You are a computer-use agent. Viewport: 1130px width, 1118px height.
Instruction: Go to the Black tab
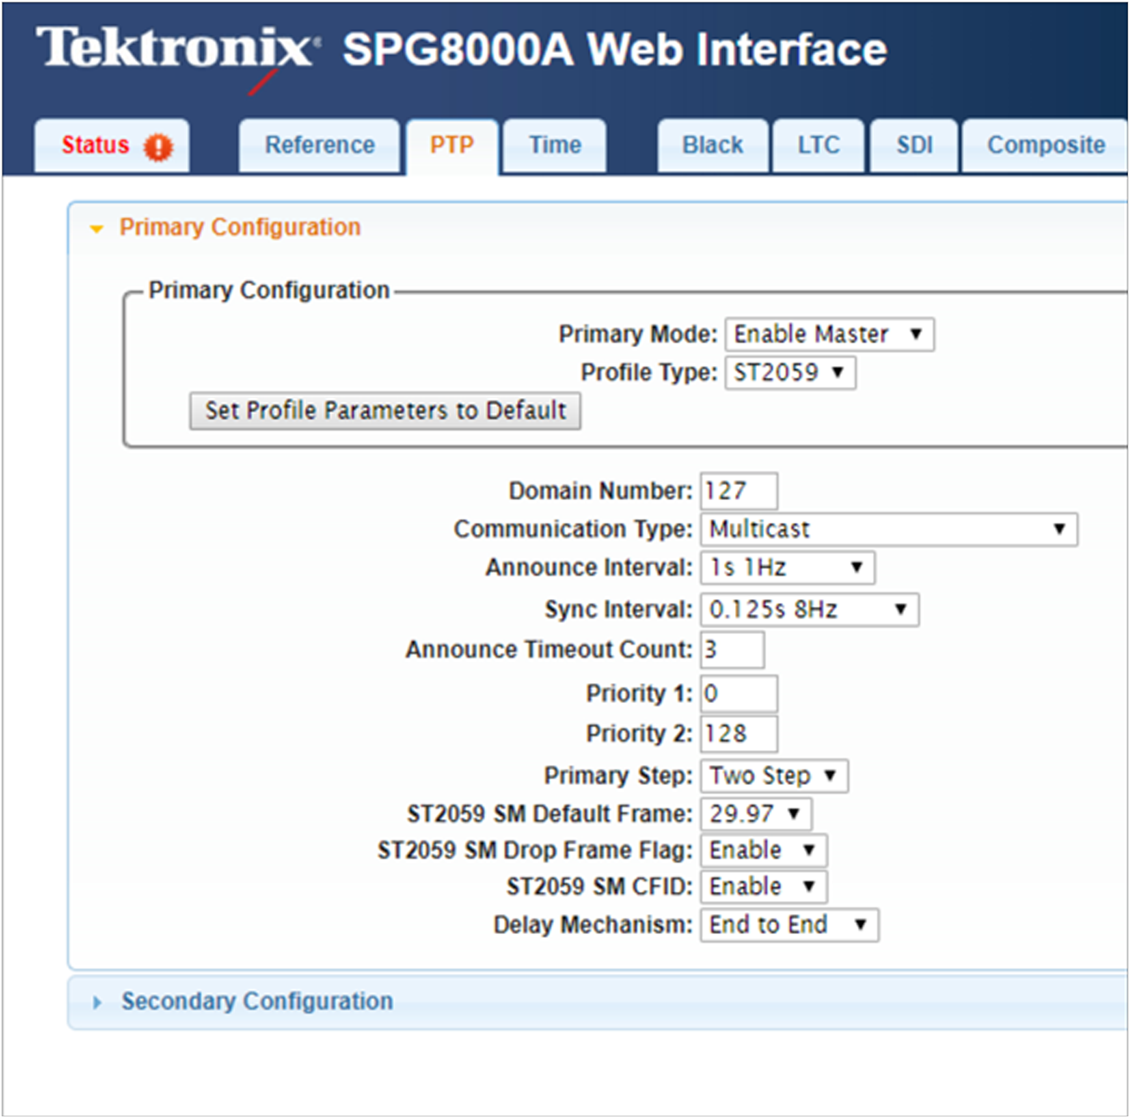[x=713, y=145]
